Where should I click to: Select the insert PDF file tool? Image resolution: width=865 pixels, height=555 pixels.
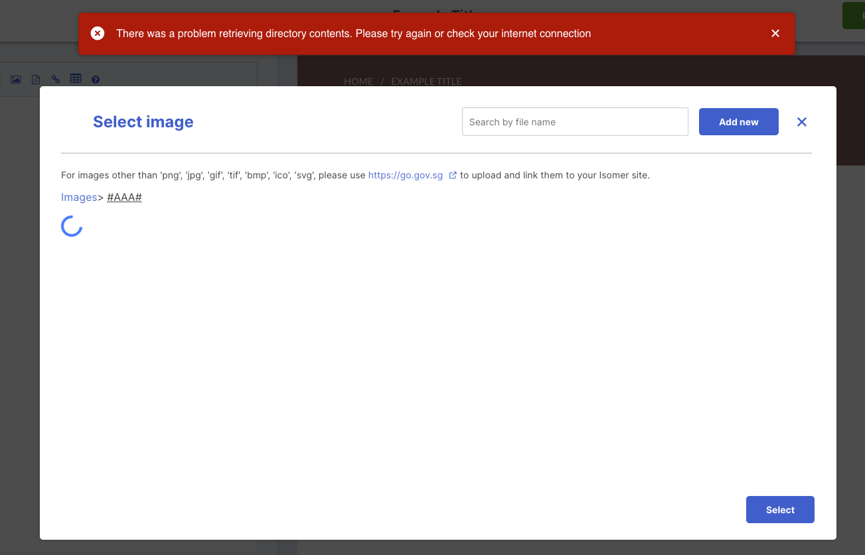coord(35,79)
